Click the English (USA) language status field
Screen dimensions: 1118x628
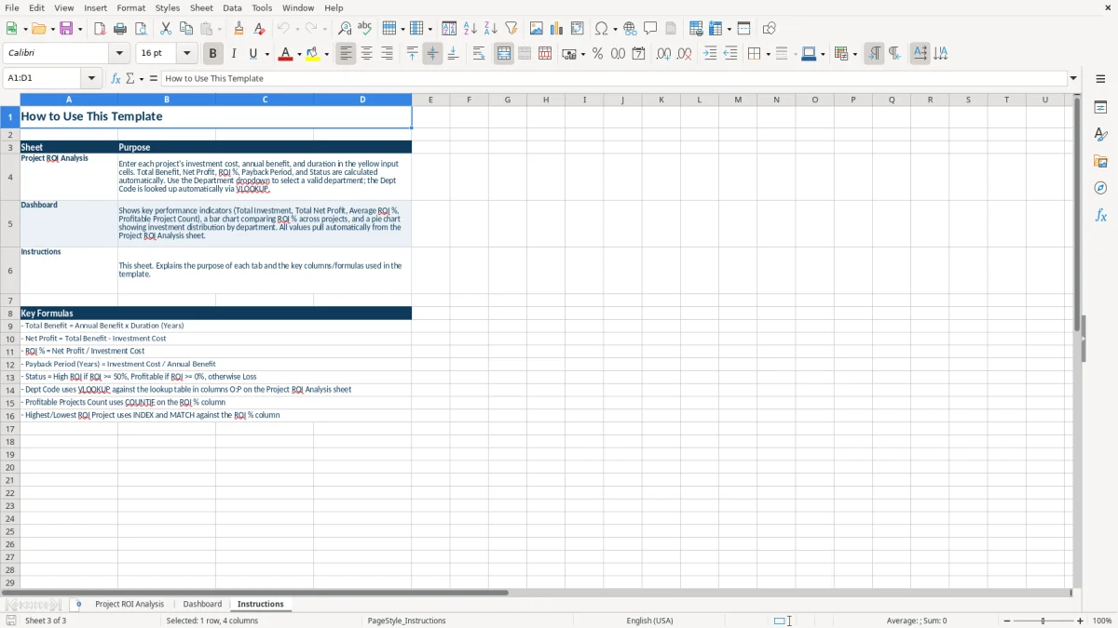tap(649, 621)
